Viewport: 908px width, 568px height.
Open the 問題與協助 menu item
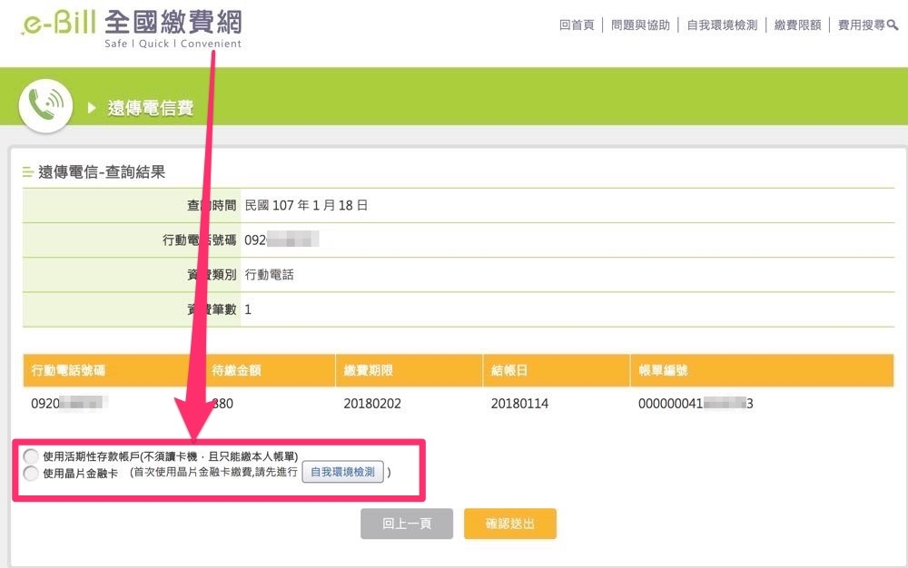tap(640, 24)
